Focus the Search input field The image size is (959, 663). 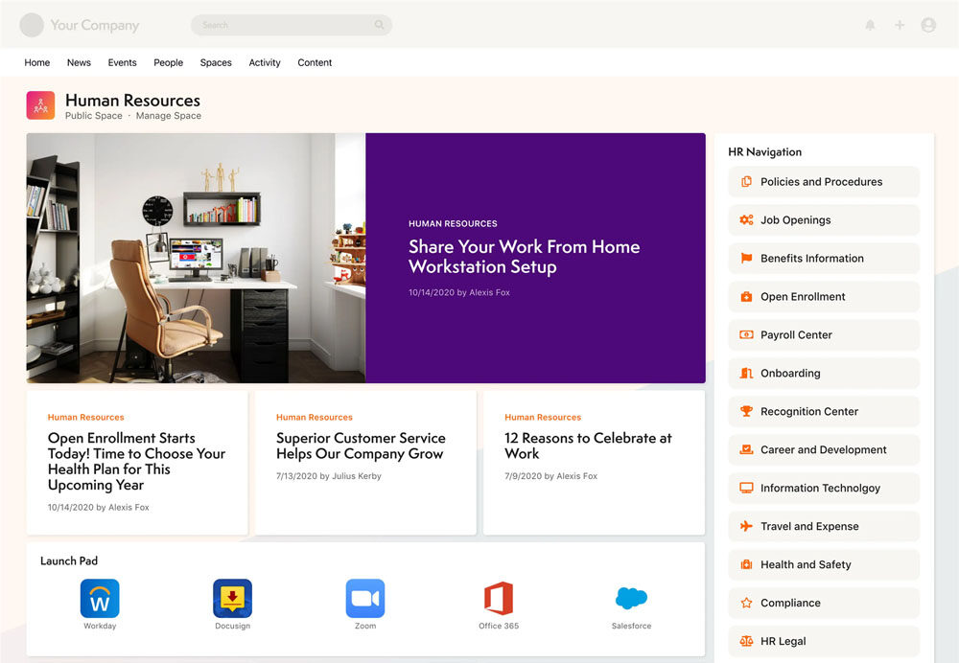click(283, 25)
